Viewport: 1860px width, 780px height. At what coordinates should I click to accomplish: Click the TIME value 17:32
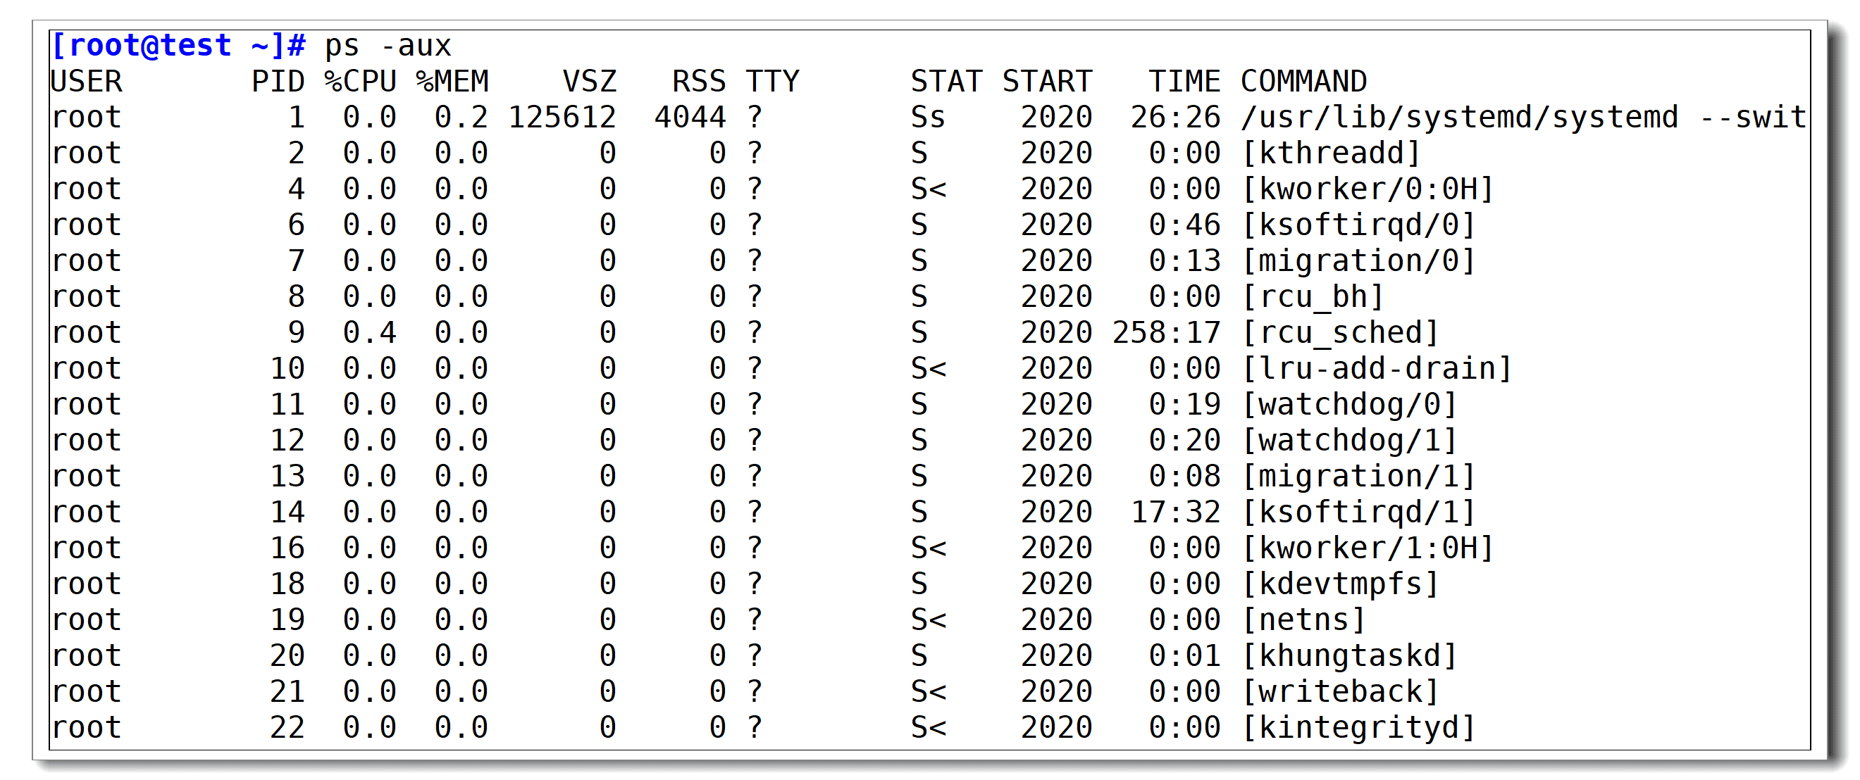1175,512
